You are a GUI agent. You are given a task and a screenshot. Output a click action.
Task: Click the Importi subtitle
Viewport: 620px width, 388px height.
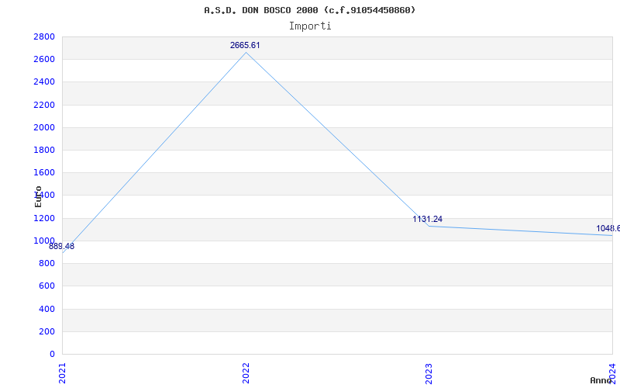[x=310, y=26]
